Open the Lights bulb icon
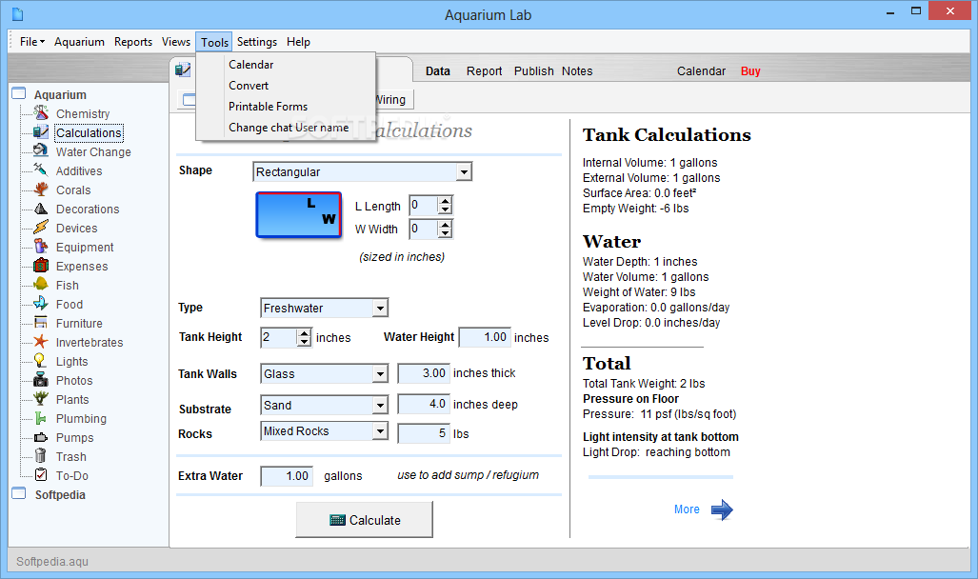The width and height of the screenshot is (978, 579). coord(41,361)
